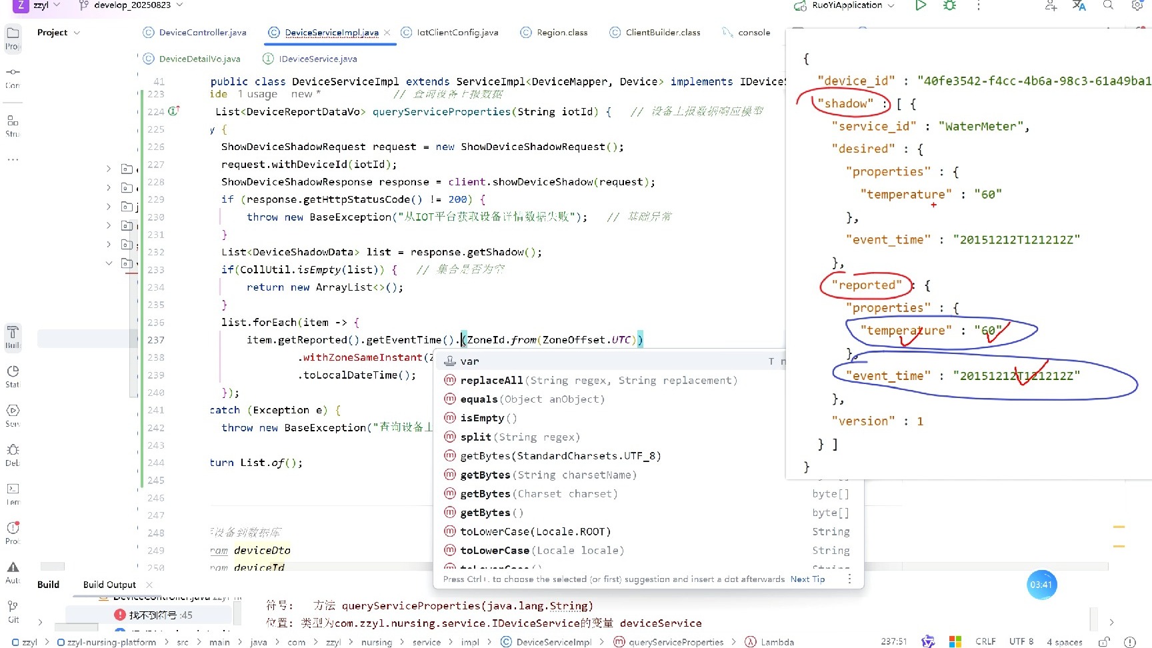Viewport: 1152px width, 648px height.
Task: Run RuoYiApplication with green play button
Action: click(x=921, y=5)
